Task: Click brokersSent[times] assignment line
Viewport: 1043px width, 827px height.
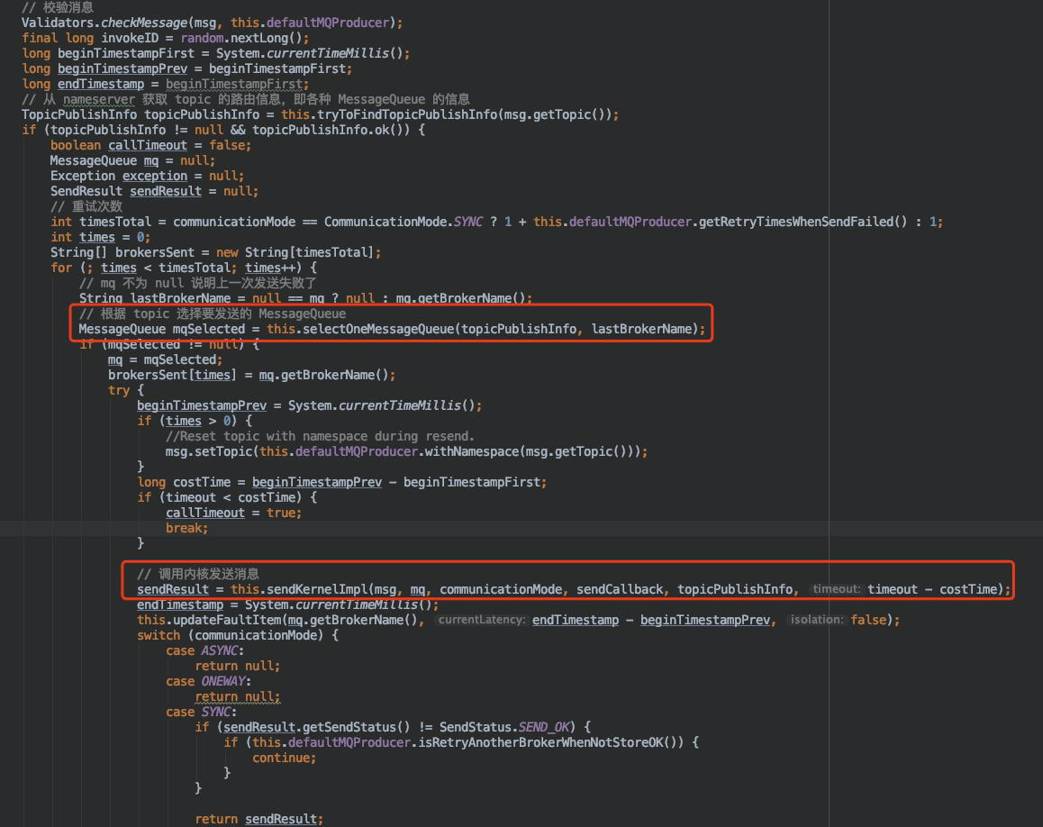Action: coord(251,375)
